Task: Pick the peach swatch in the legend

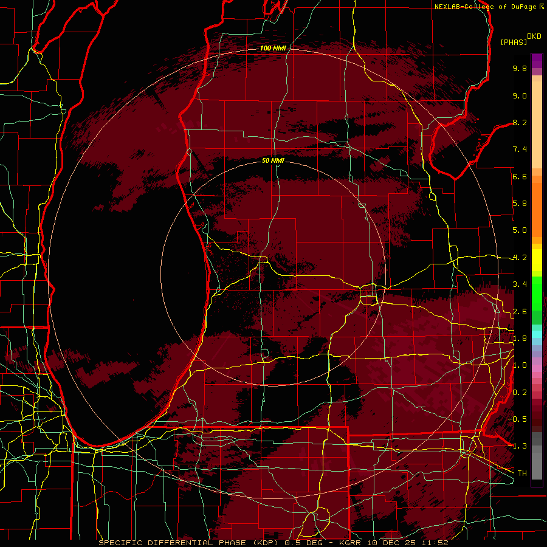Action: click(x=537, y=126)
